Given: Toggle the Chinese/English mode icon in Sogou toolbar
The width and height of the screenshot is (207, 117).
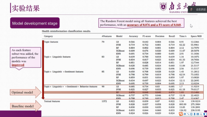Looking at the screenshot, I should coord(185,114).
